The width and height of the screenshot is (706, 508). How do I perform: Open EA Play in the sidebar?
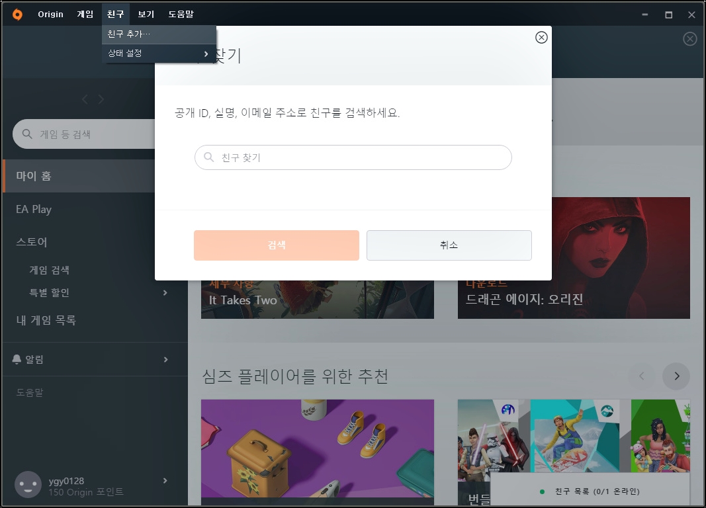point(34,209)
